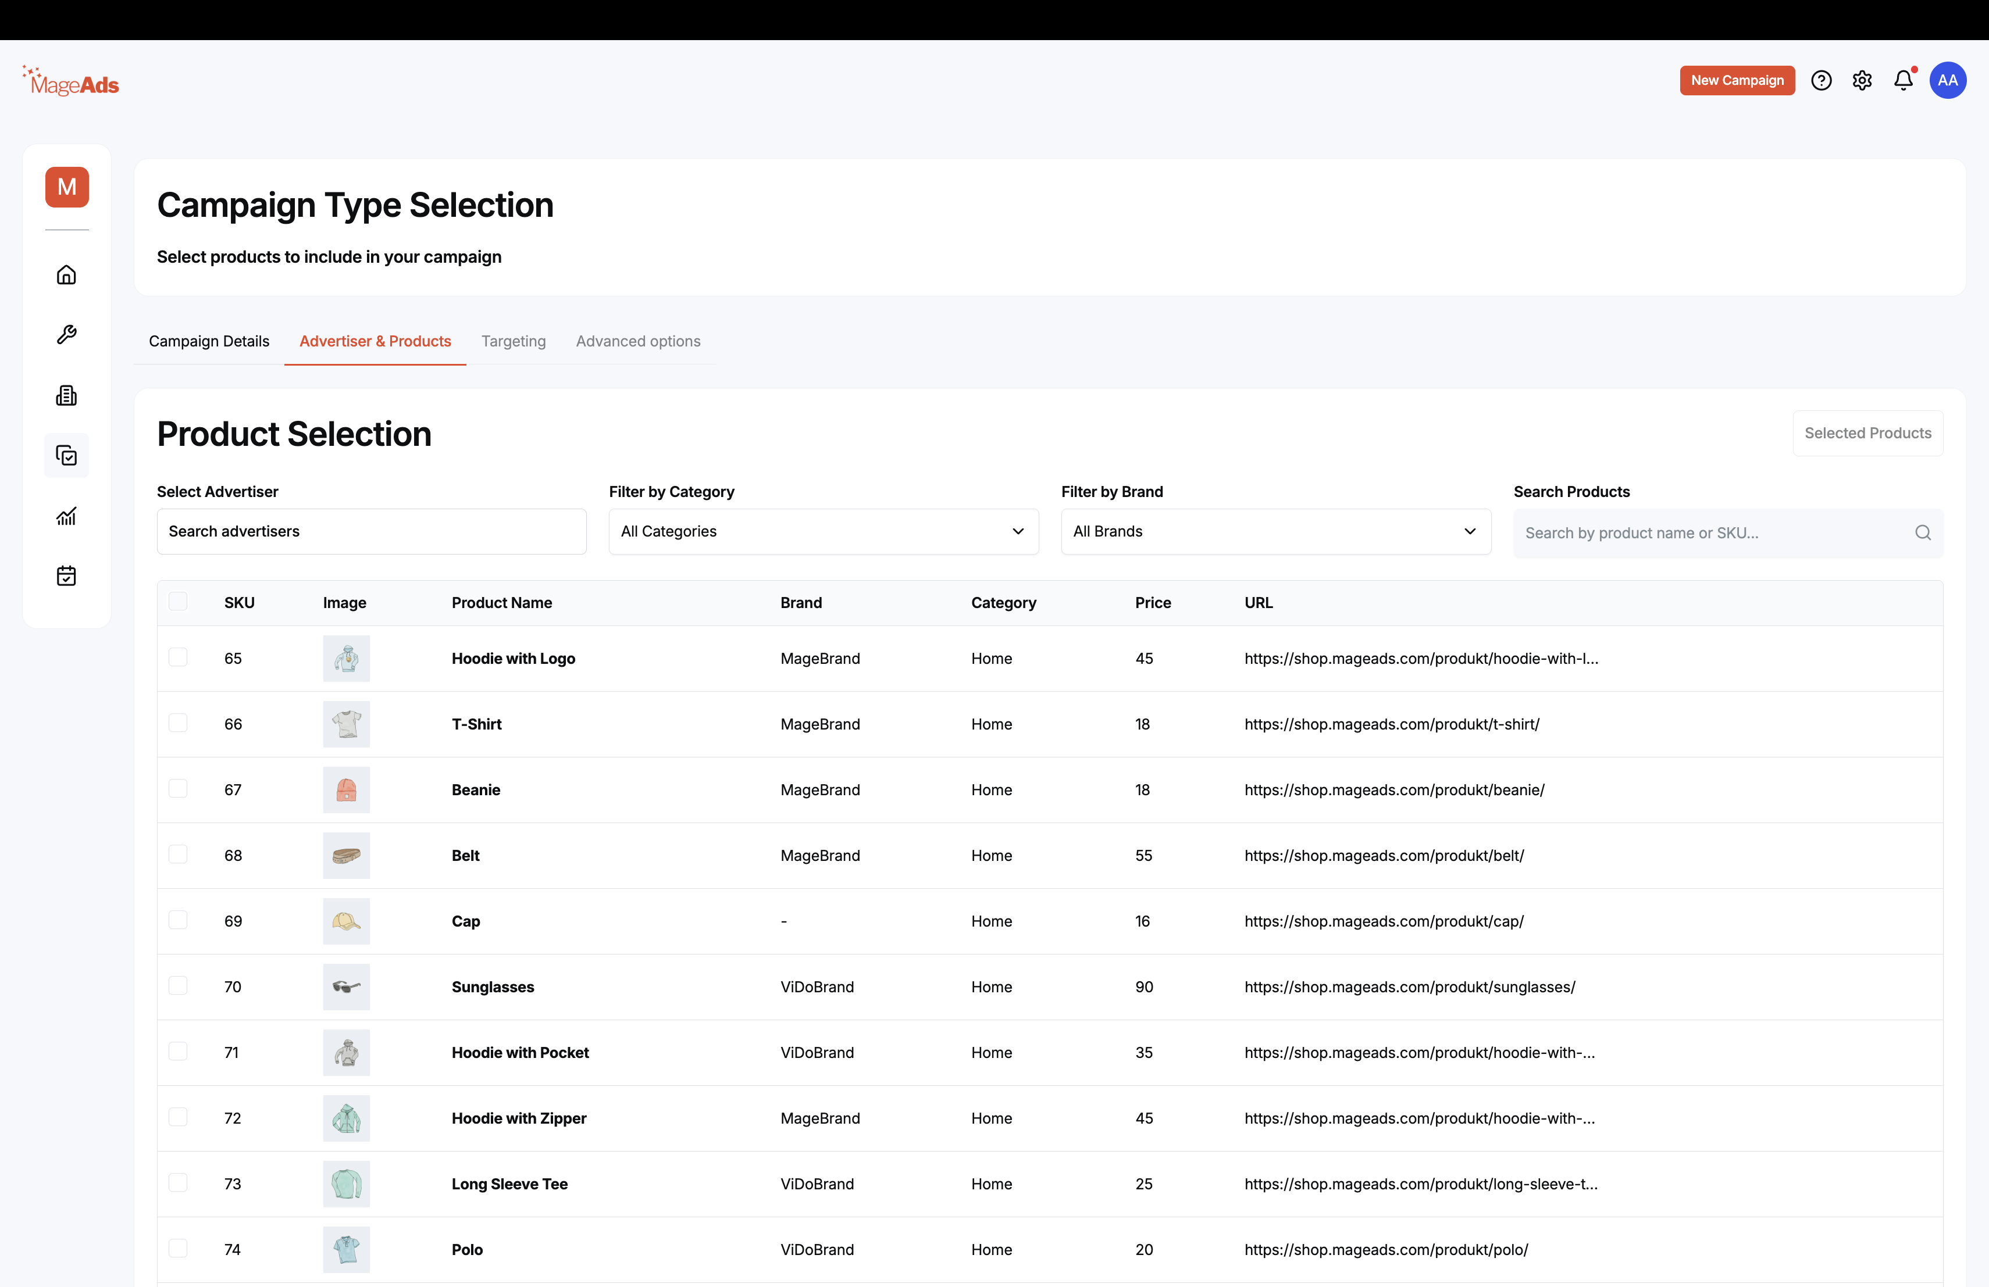Click the Selected Products button
Screen dimensions: 1989x1287
click(x=1867, y=432)
